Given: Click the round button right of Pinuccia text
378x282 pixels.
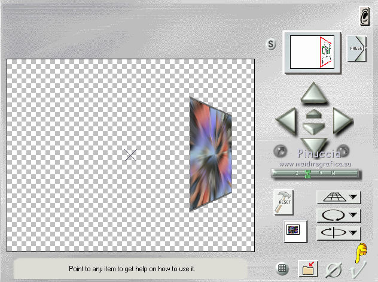Looking at the screenshot, I should click(343, 150).
